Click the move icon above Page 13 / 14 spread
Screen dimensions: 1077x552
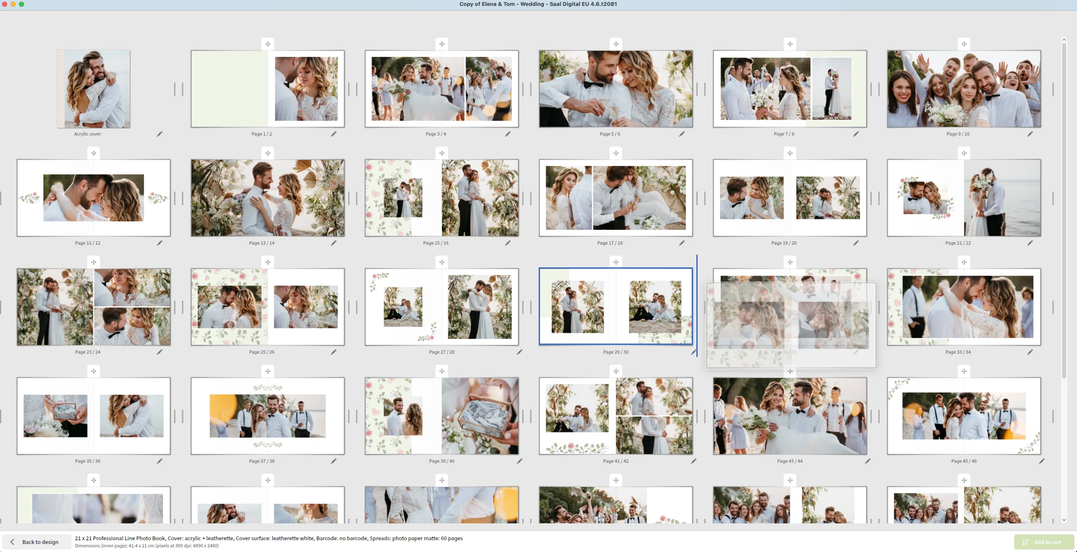268,153
